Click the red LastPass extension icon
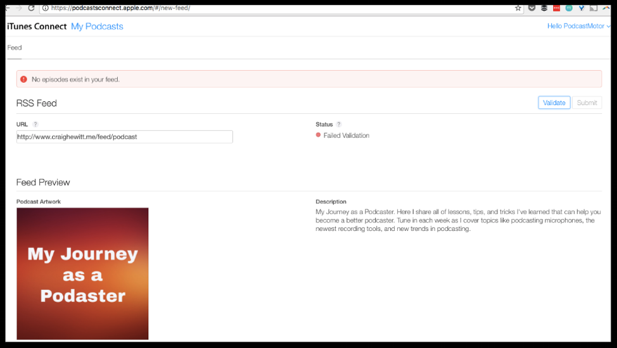Viewport: 617px width, 348px height. click(x=556, y=8)
